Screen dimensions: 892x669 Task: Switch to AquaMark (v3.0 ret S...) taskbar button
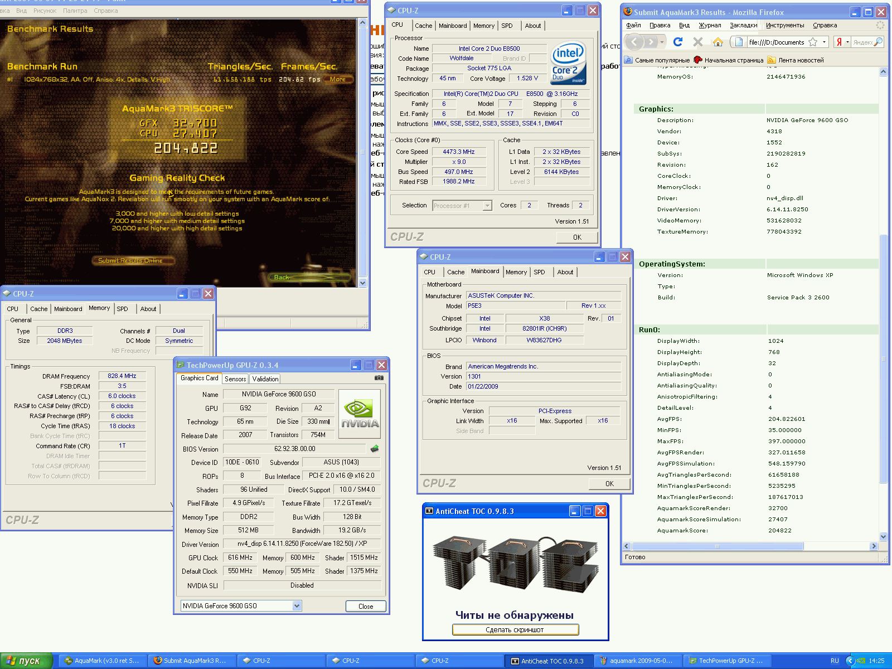(x=103, y=661)
